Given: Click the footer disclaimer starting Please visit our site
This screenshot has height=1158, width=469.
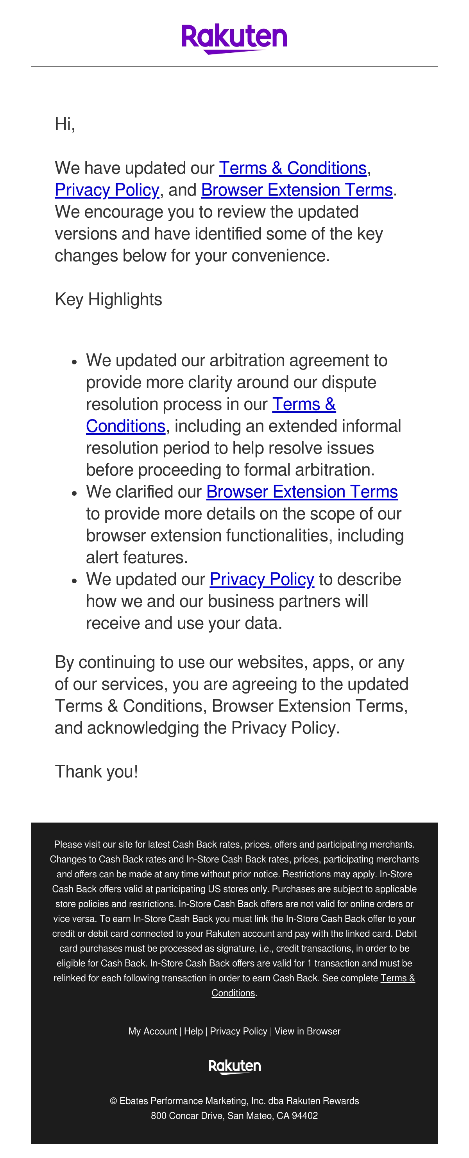Looking at the screenshot, I should [x=234, y=918].
